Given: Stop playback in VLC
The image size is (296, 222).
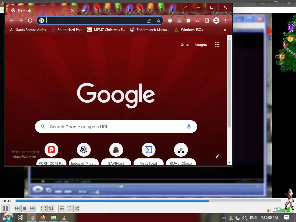Looking at the screenshot, I should tap(25, 208).
